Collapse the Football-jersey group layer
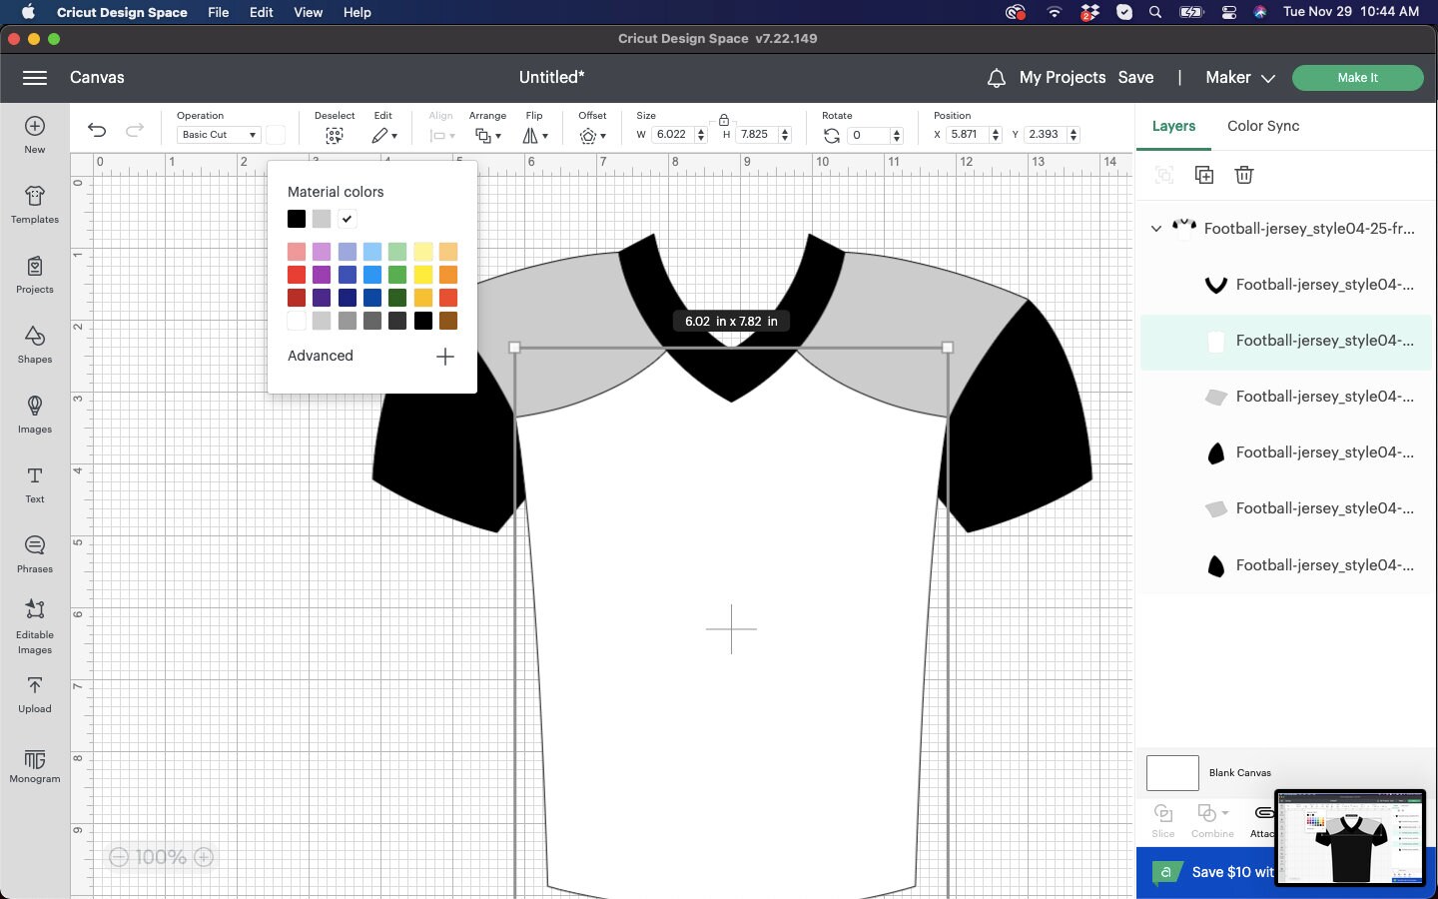The height and width of the screenshot is (899, 1438). pyautogui.click(x=1156, y=229)
